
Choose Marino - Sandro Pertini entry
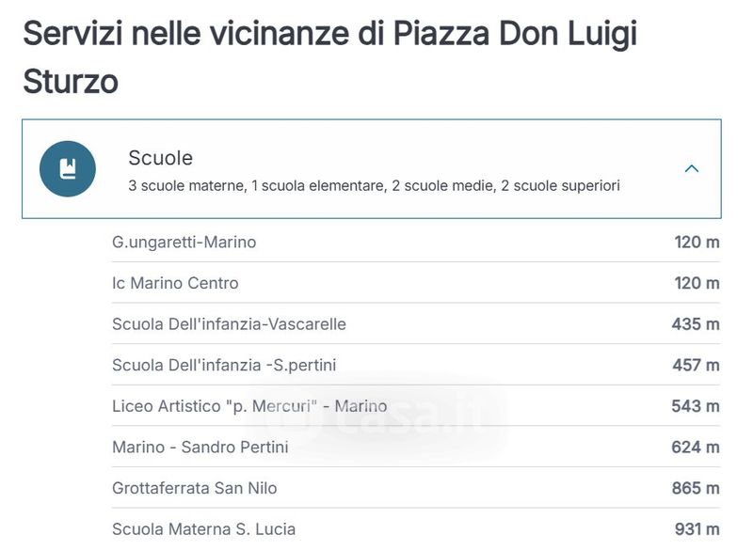pyautogui.click(x=200, y=447)
